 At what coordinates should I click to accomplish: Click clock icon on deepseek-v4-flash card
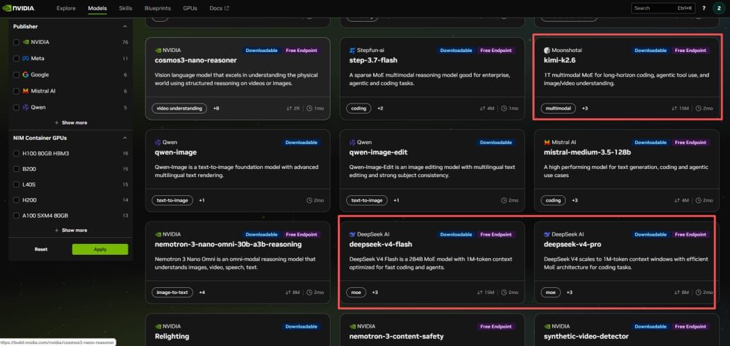pos(504,293)
